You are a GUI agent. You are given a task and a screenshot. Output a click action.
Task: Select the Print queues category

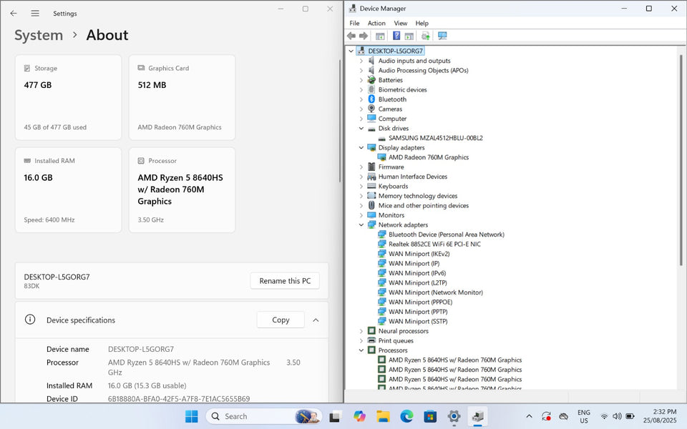tap(396, 340)
